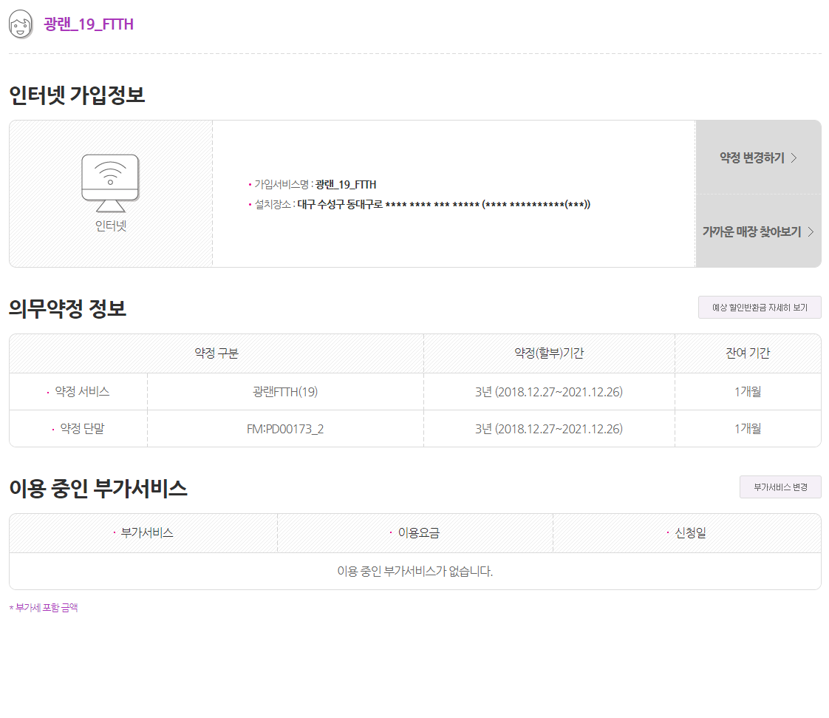This screenshot has height=718, width=829.
Task: Click 예상 할인반환금 자세히 보기 button
Action: click(x=760, y=307)
